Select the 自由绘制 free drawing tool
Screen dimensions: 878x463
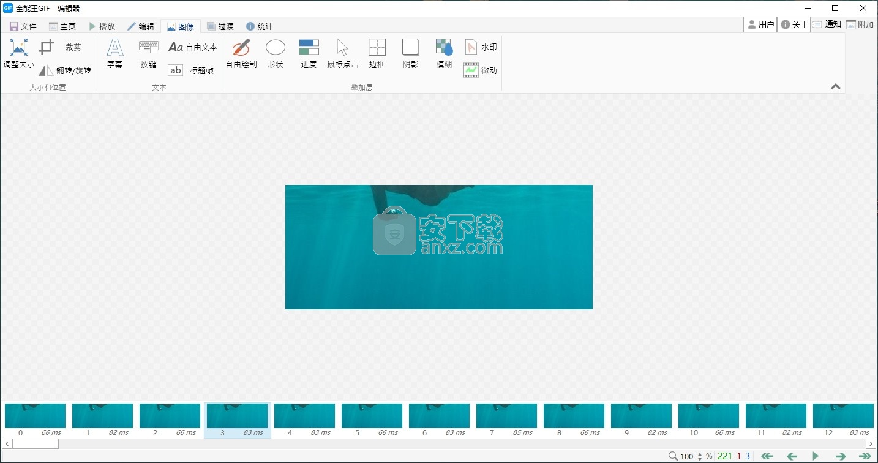tap(241, 53)
